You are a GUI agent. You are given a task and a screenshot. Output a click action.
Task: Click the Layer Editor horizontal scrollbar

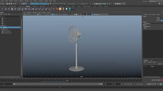(x=152, y=77)
